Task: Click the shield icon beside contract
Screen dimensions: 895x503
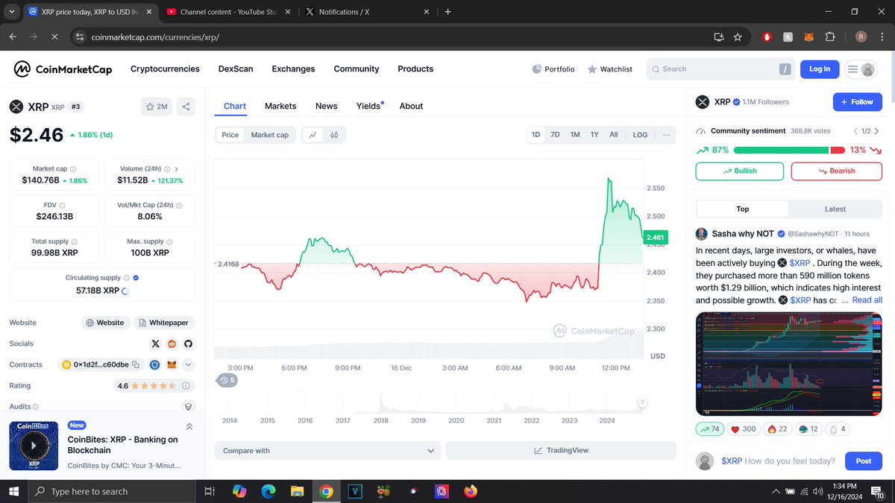Action: pos(155,364)
